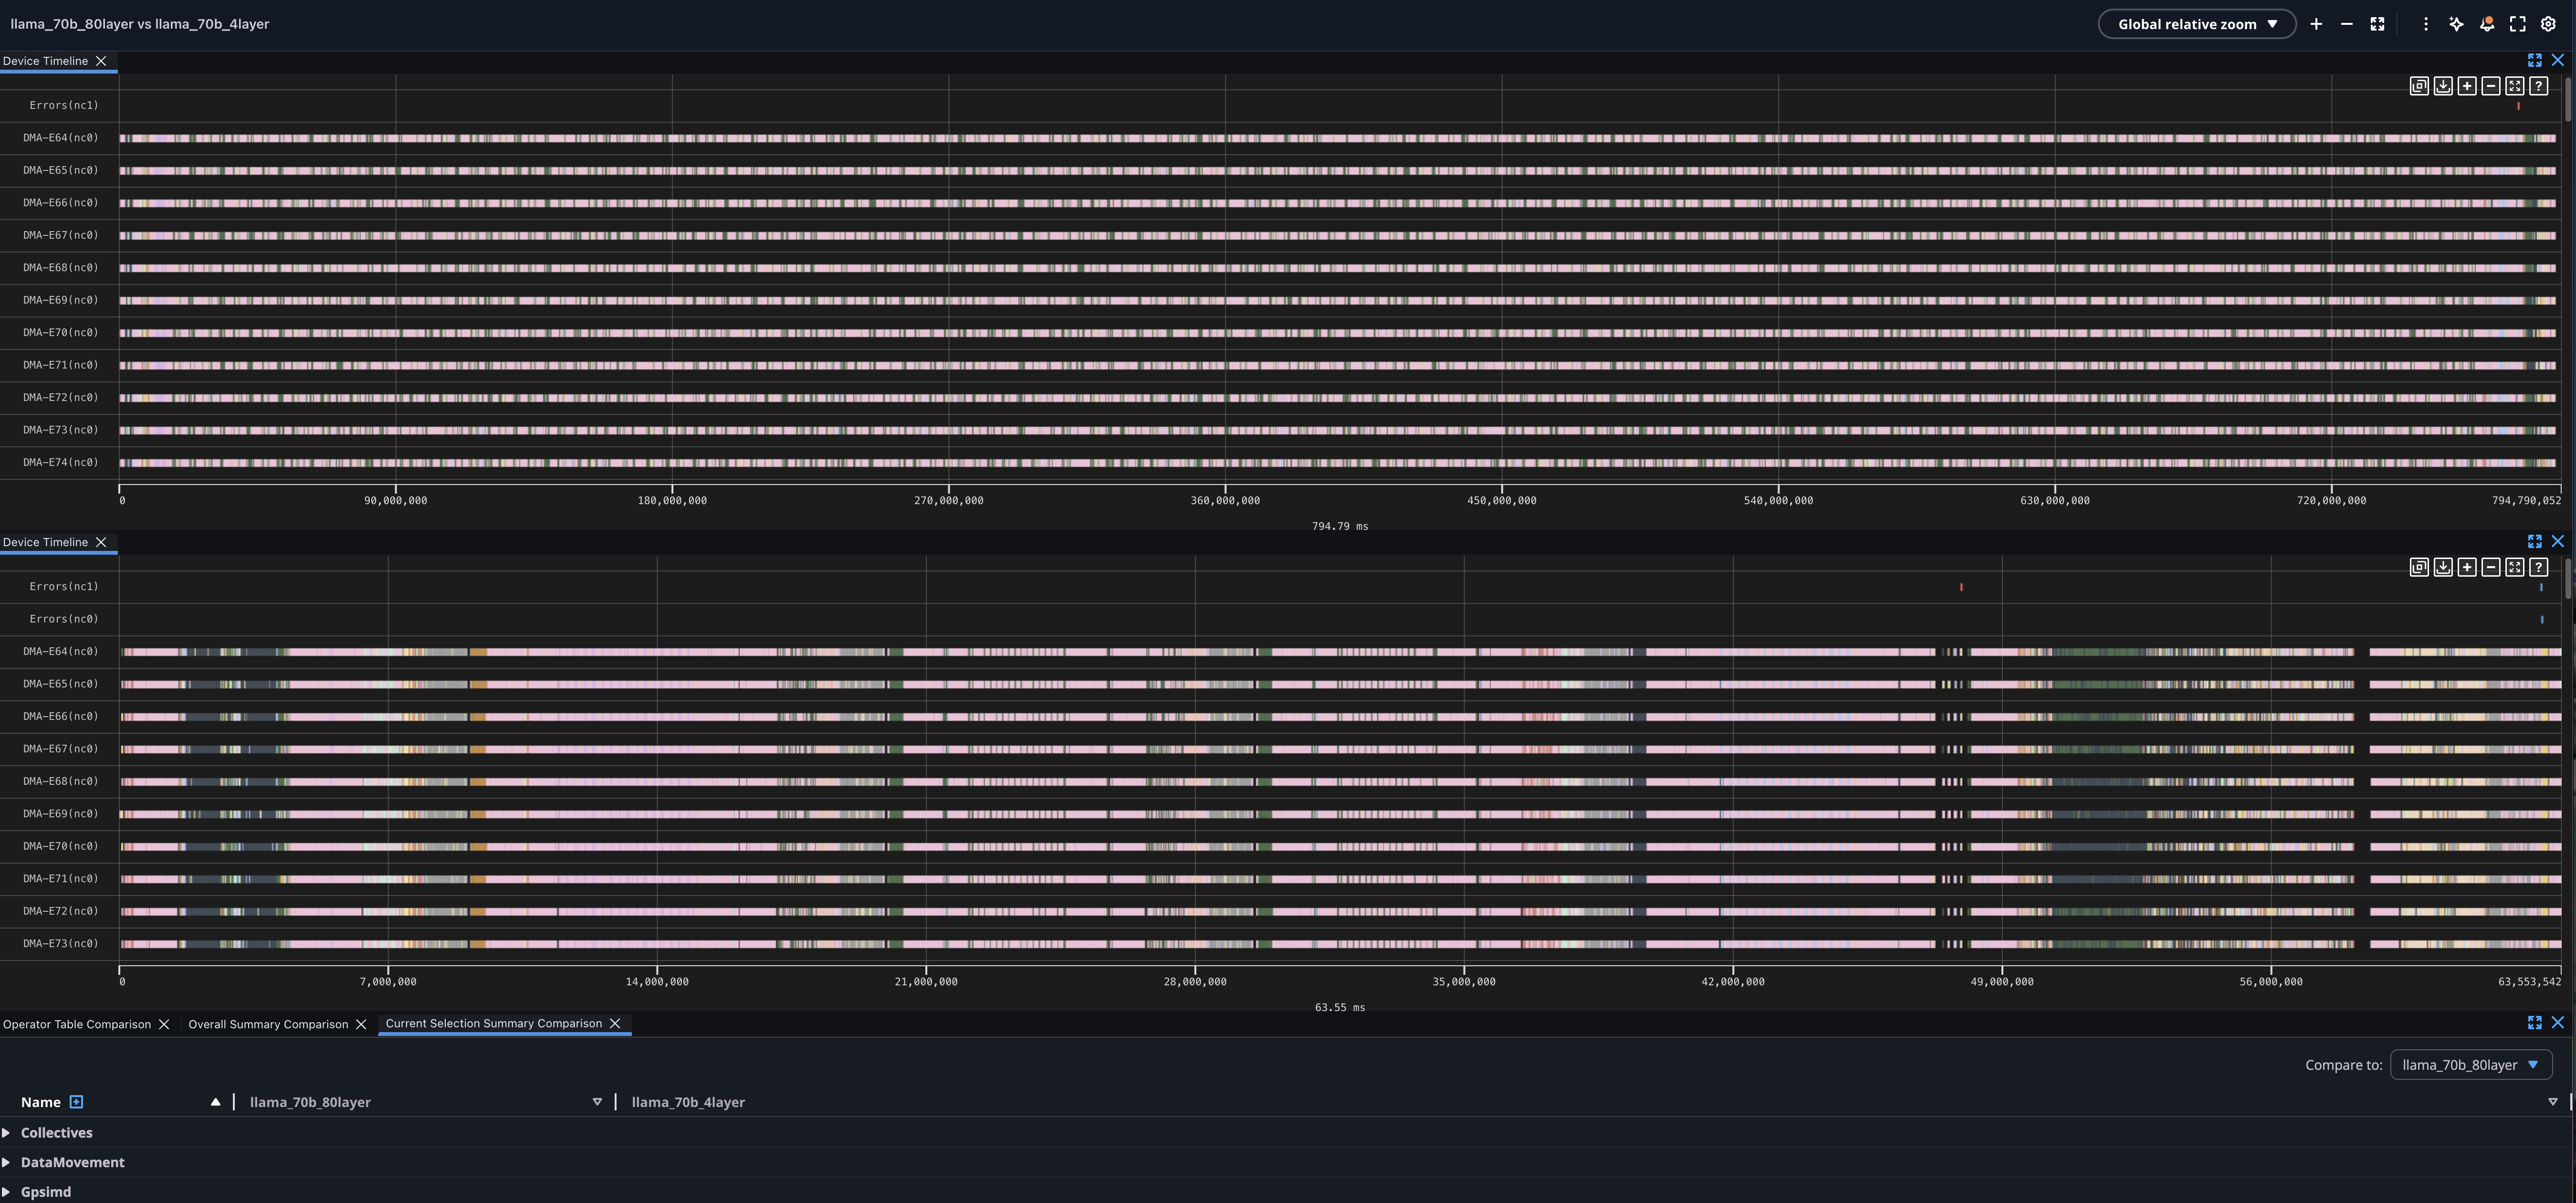
Task: Open help in bottom timeline toolbar
Action: (x=2539, y=568)
